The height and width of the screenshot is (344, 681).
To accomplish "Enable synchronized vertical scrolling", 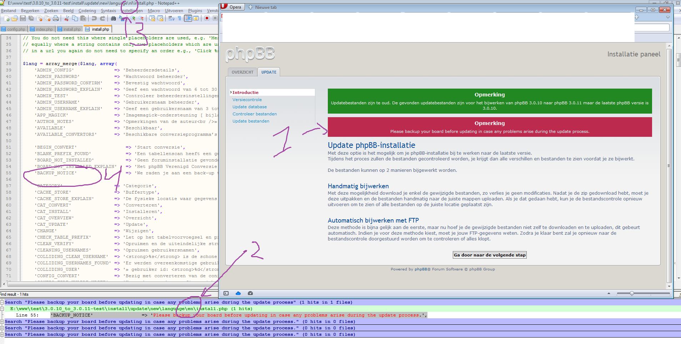I will click(x=152, y=18).
